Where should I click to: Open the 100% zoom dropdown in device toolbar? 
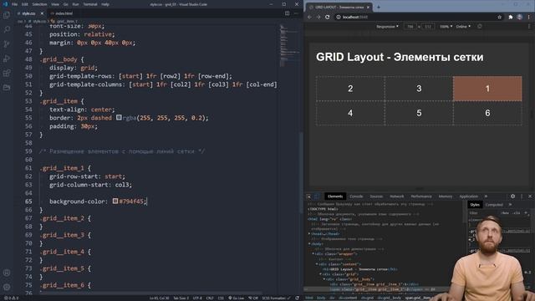[446, 26]
